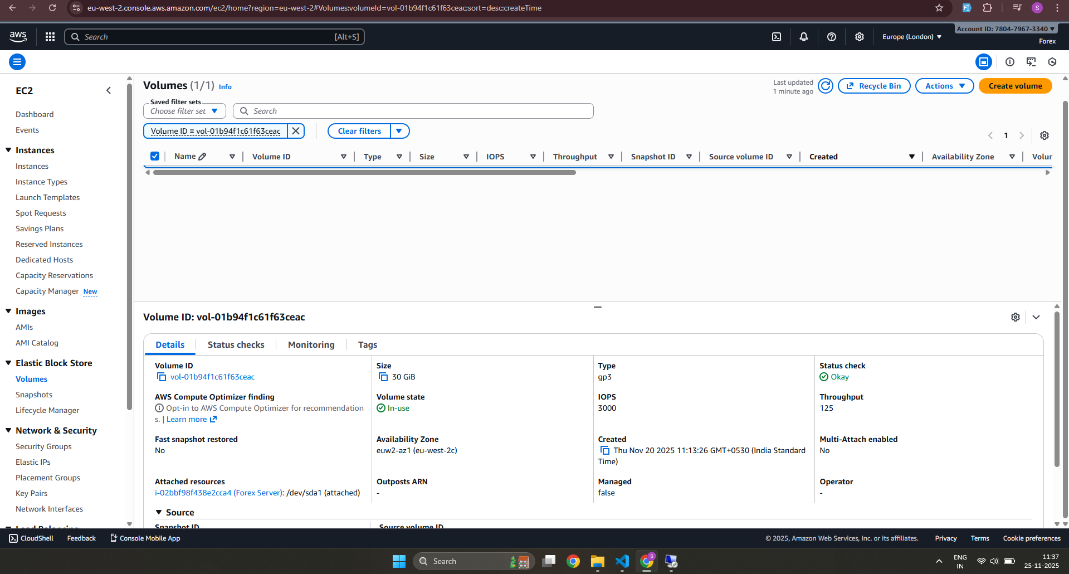Click the help question mark icon

[x=832, y=37]
